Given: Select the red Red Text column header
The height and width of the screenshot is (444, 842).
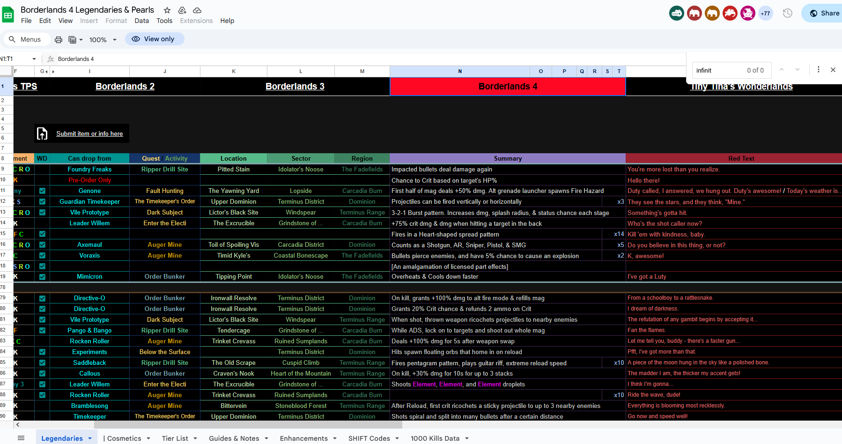Looking at the screenshot, I should point(734,158).
